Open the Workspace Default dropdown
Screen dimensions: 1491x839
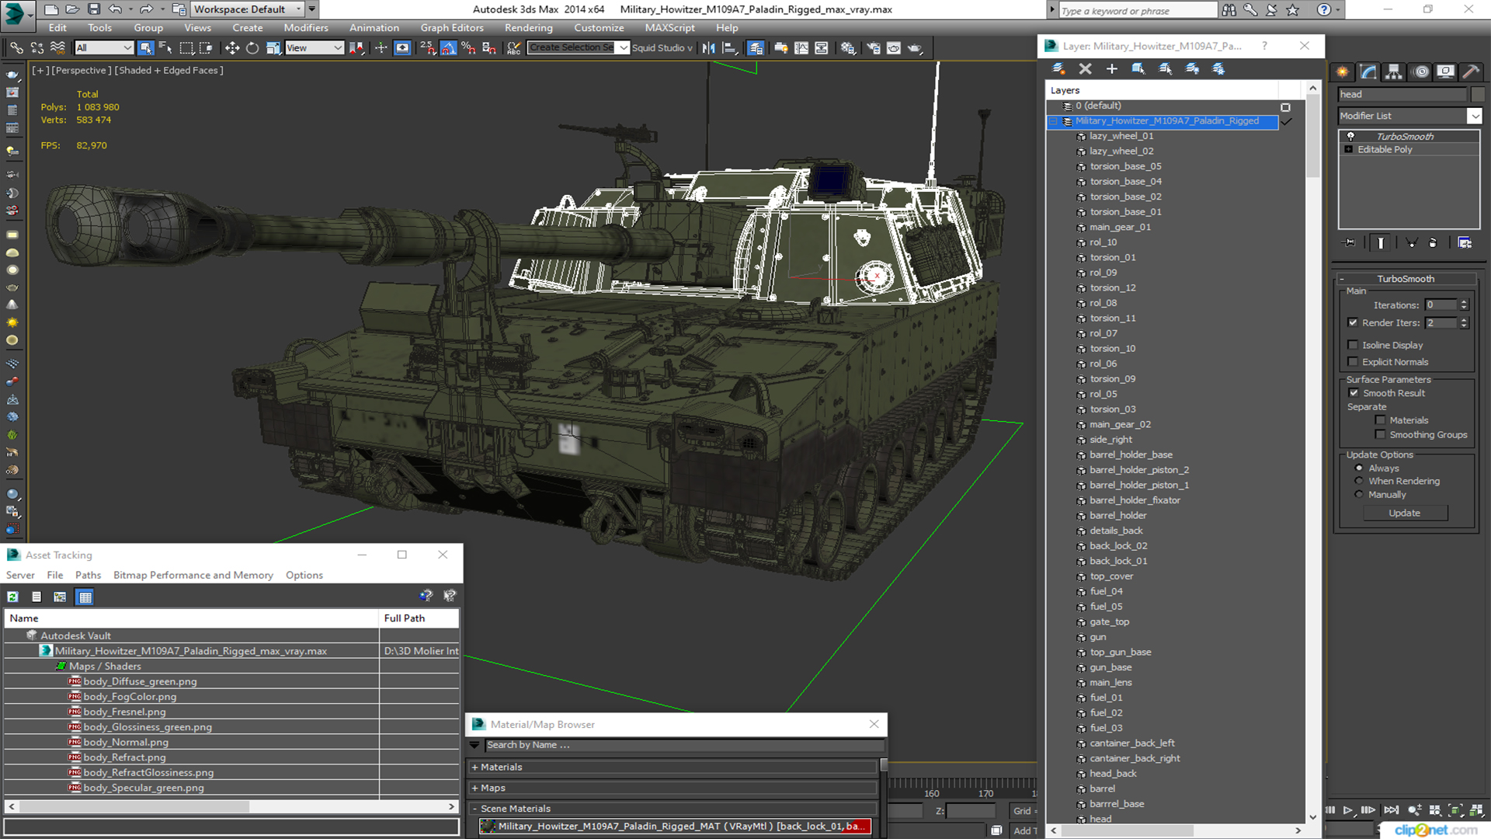click(x=248, y=9)
